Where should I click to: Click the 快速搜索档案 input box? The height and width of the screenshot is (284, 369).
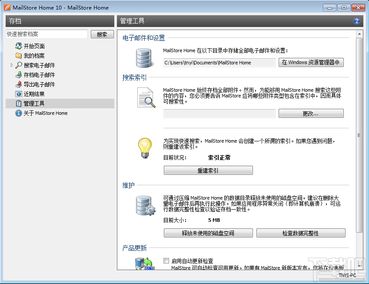coord(46,33)
